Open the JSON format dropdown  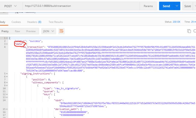point(49,31)
